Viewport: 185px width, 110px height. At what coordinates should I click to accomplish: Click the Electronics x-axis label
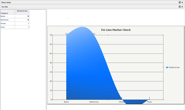pos(94,102)
